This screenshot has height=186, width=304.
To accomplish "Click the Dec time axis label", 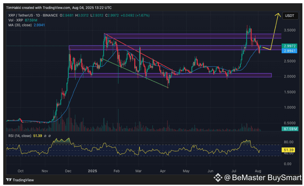I will [68, 171].
